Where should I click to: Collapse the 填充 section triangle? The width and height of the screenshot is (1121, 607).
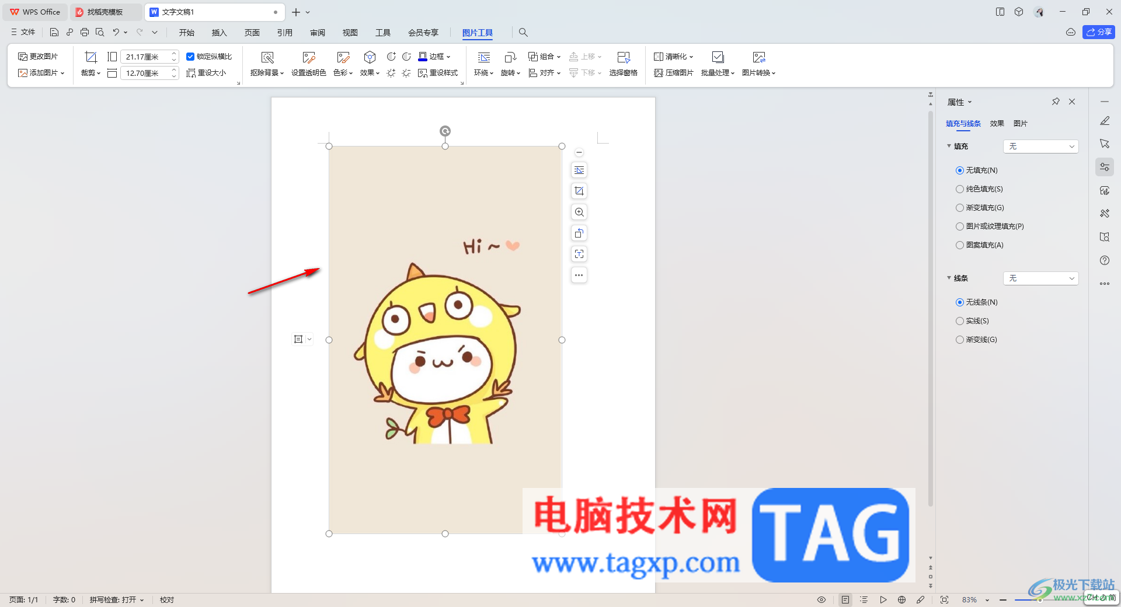pyautogui.click(x=949, y=146)
